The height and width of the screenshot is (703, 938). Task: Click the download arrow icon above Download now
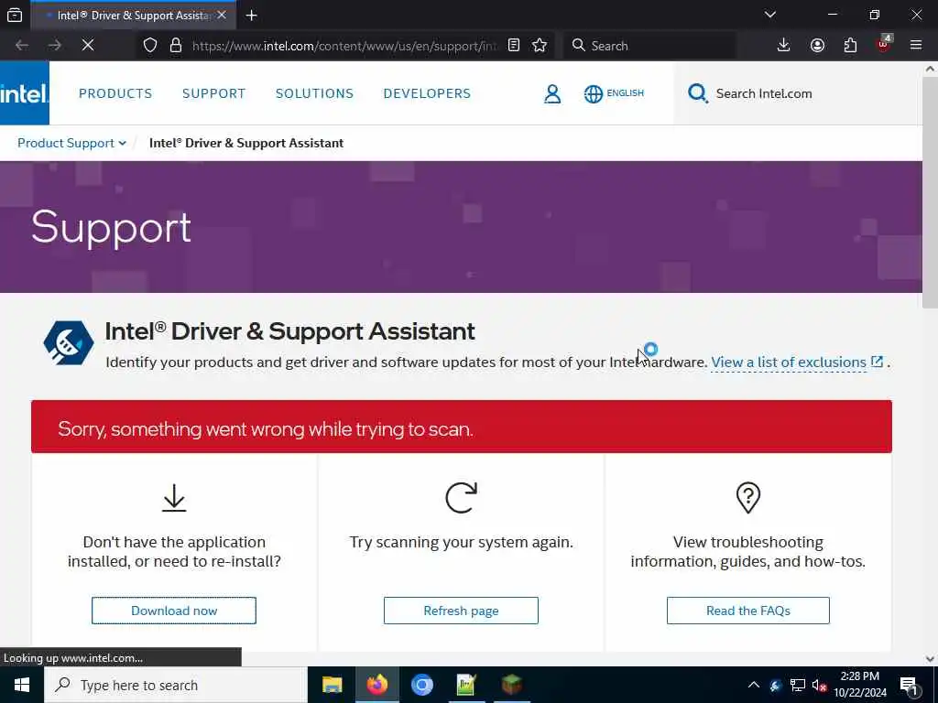click(174, 498)
